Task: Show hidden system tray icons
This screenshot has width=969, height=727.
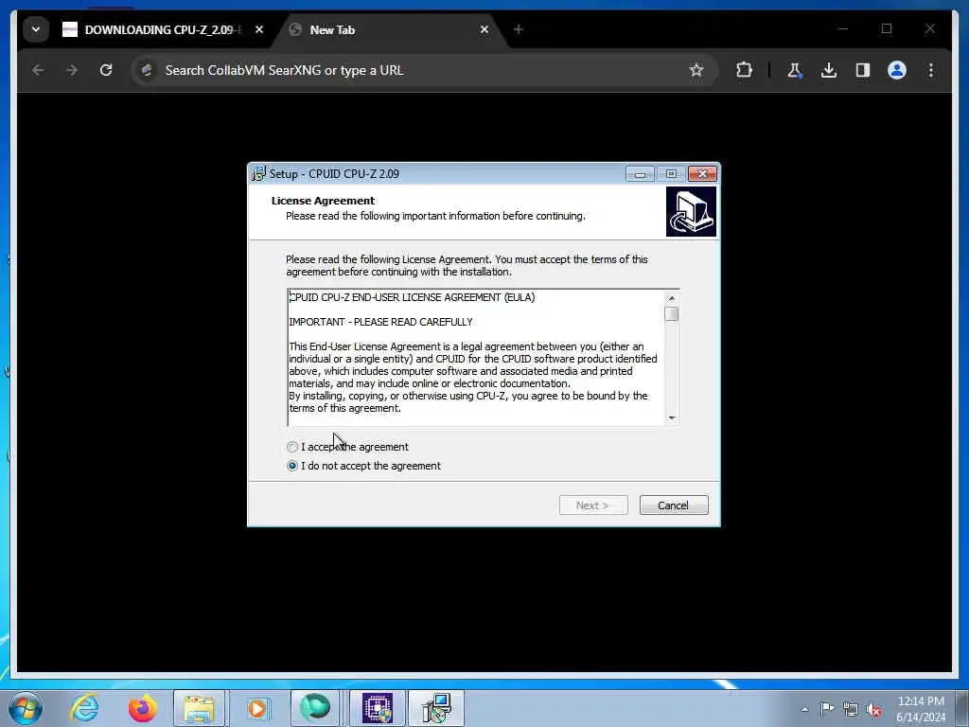Action: [804, 709]
